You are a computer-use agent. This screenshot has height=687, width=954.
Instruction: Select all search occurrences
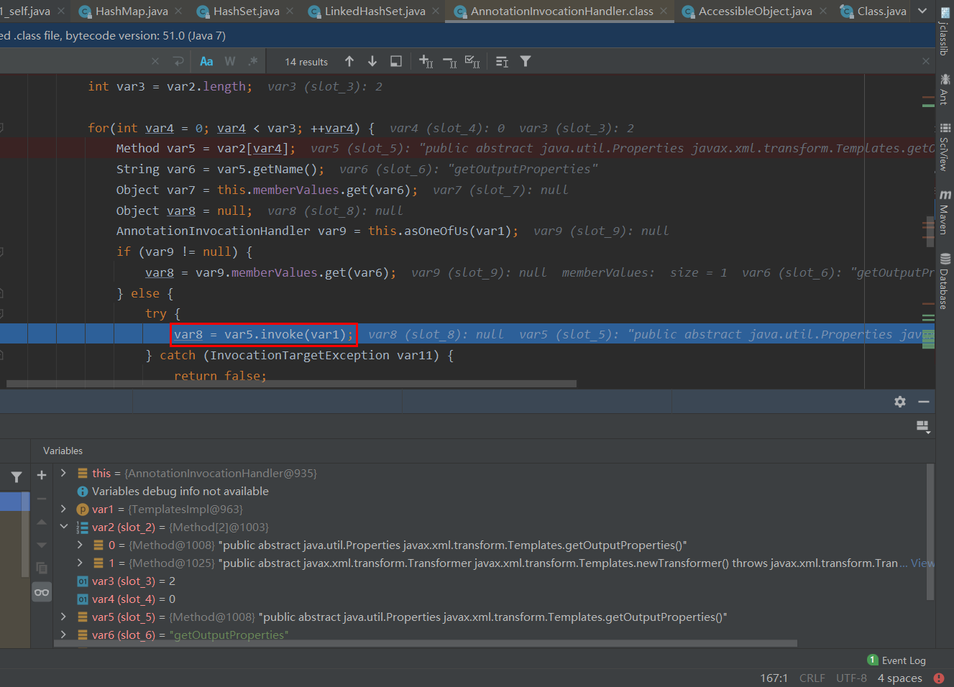472,62
